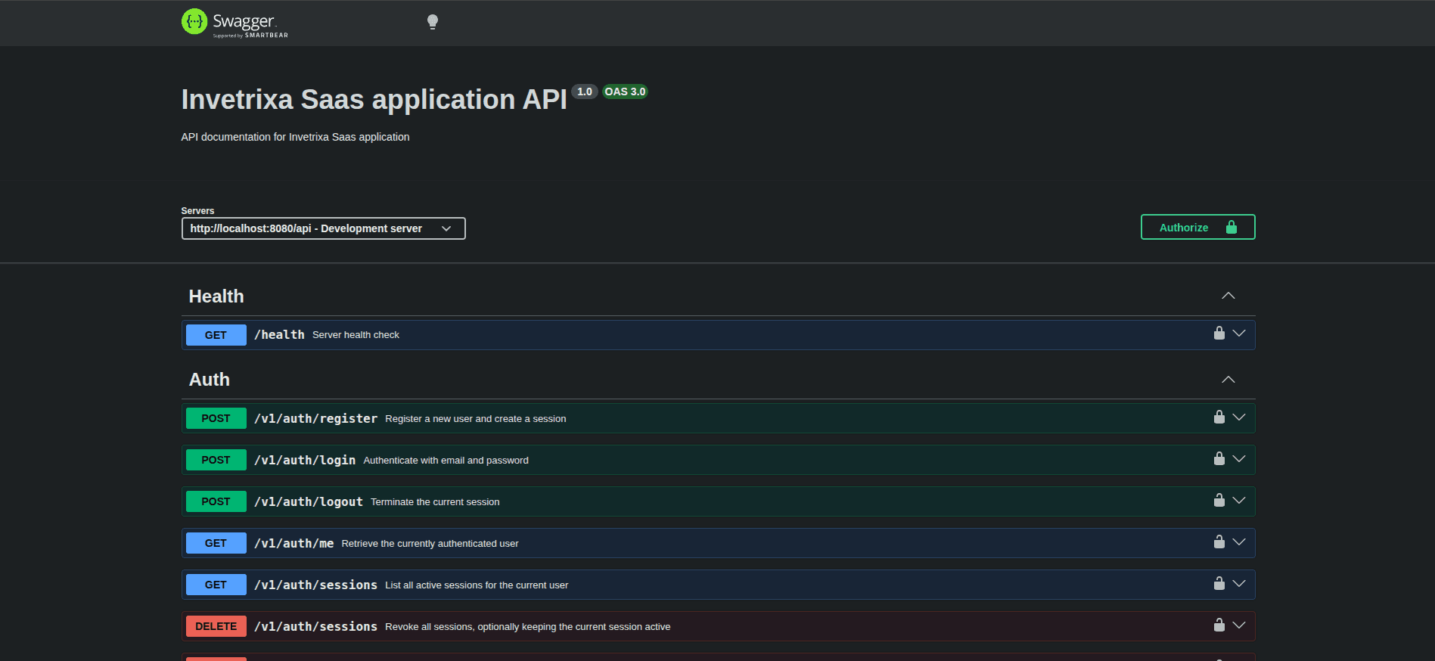This screenshot has height=661, width=1435.
Task: Expand the /health endpoint chevron
Action: pos(1239,334)
